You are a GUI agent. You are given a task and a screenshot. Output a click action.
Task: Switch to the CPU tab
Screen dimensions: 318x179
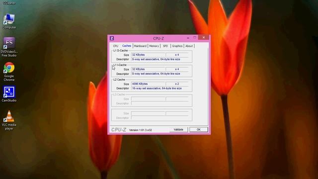(x=116, y=46)
